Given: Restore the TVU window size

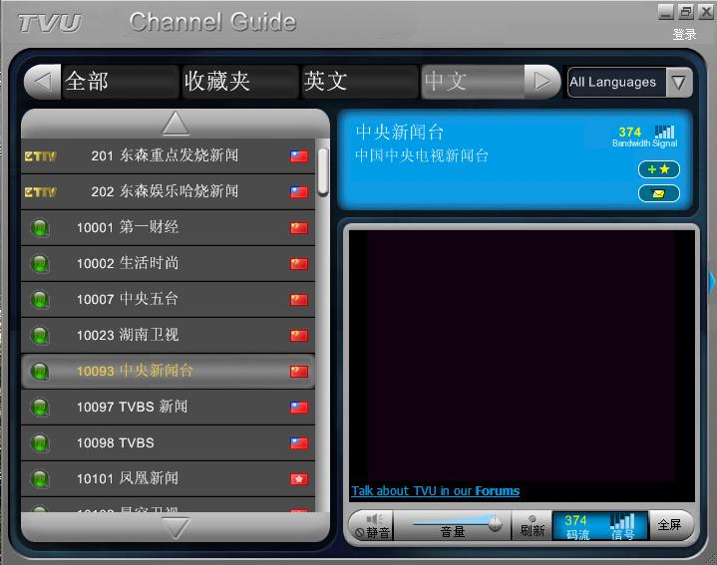Looking at the screenshot, I should (685, 12).
